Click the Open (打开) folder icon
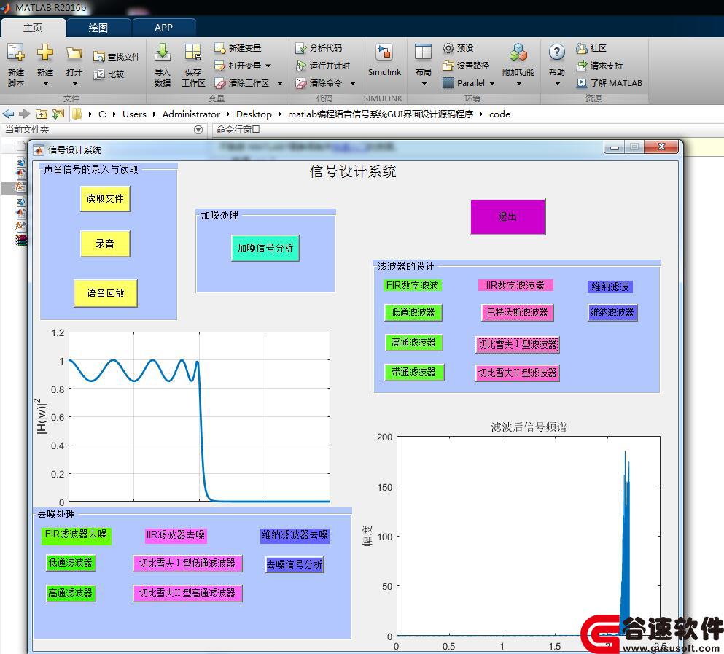The width and height of the screenshot is (724, 654). click(x=74, y=53)
